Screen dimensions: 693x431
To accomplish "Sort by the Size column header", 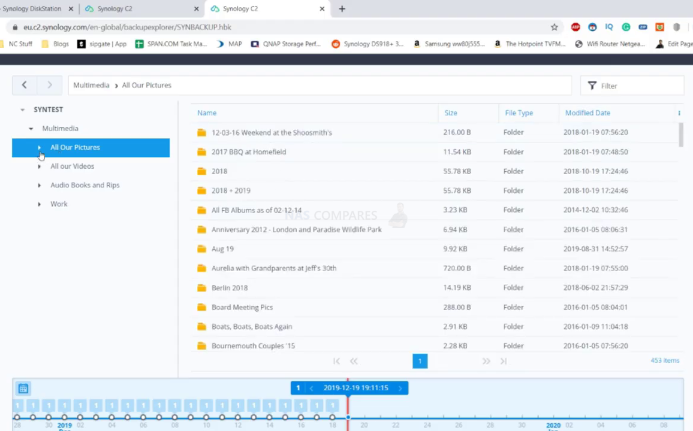I will click(451, 113).
